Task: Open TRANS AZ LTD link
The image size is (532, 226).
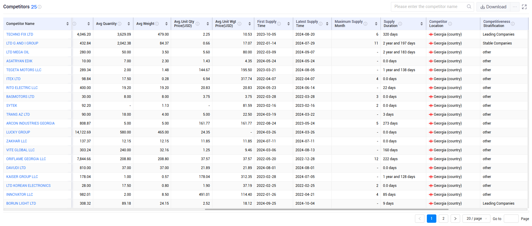Action: (x=18, y=114)
